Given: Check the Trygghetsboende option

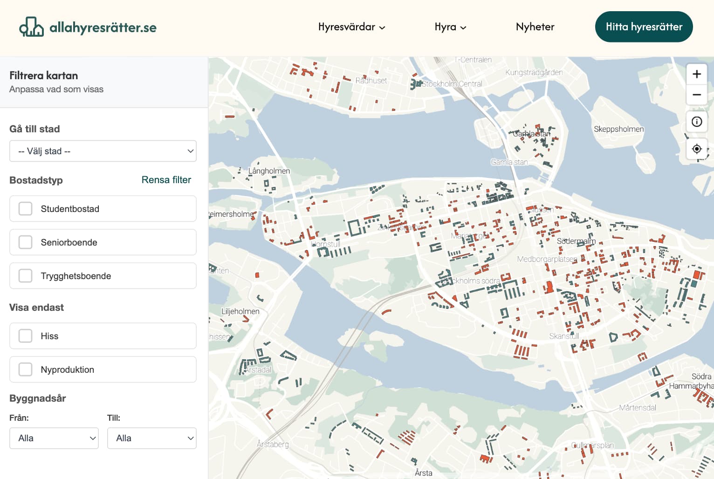Looking at the screenshot, I should pos(26,276).
